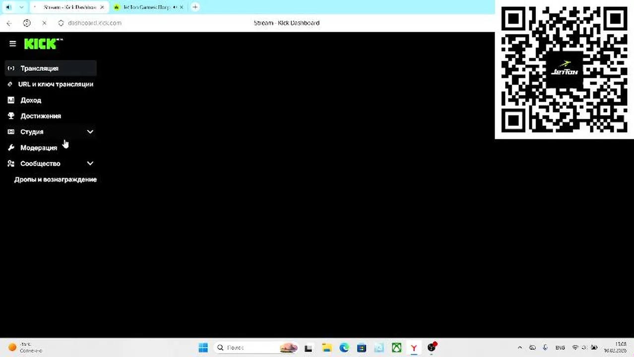Open the tab list dropdown arrow

[21, 7]
